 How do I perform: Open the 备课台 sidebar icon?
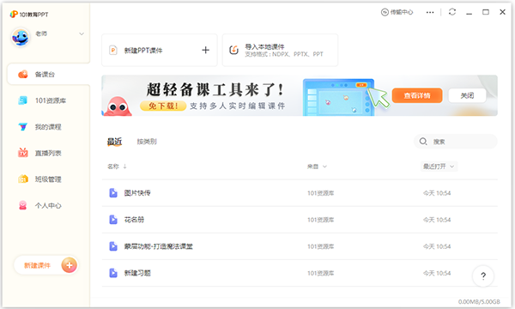pyautogui.click(x=23, y=74)
